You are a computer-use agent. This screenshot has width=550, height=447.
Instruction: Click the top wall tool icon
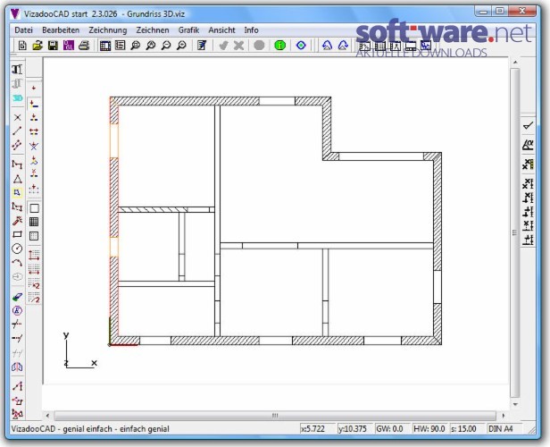pos(17,69)
